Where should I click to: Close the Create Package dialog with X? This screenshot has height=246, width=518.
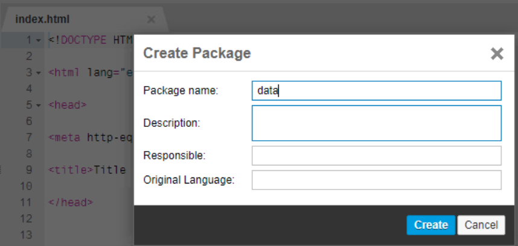pos(497,54)
